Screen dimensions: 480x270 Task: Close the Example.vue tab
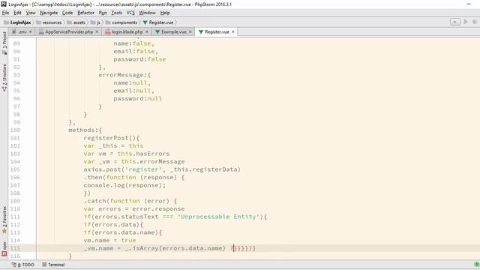pos(190,31)
